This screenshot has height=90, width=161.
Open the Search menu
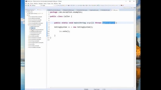coord(45,3)
